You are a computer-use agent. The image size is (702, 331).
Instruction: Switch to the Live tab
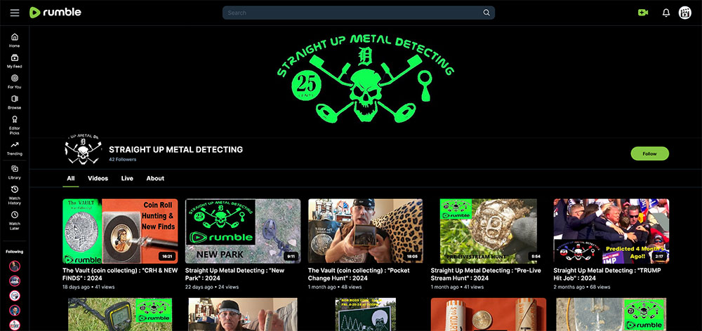[x=127, y=178]
